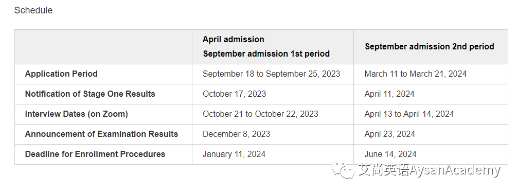517x194 pixels.
Task: Click the Interview Dates (on Zoom) label
Action: pos(77,114)
